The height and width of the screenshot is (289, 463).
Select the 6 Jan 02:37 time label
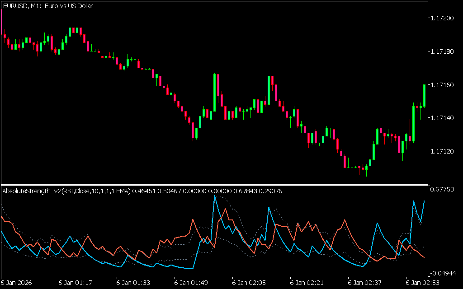pos(365,283)
